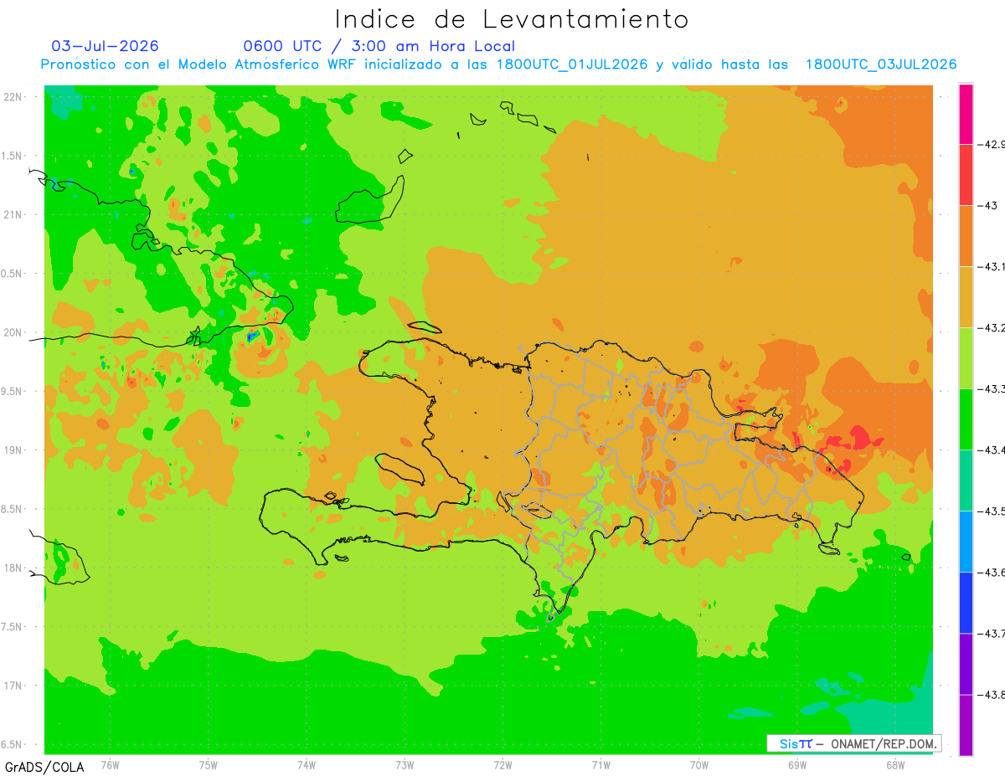Click the 'GrADS/COLA' credit text
The height and width of the screenshot is (776, 1005).
(x=44, y=767)
